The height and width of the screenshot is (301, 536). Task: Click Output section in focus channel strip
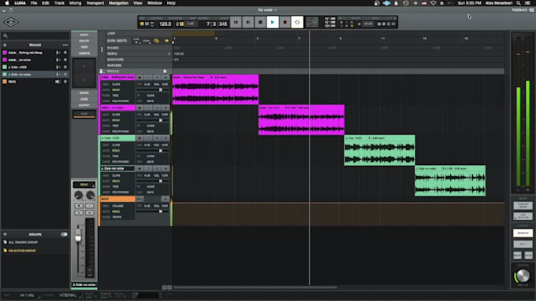(x=84, y=105)
